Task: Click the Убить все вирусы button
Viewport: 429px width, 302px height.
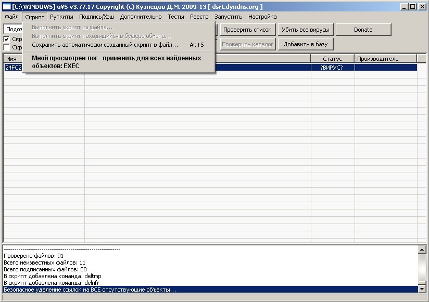Action: coord(306,30)
